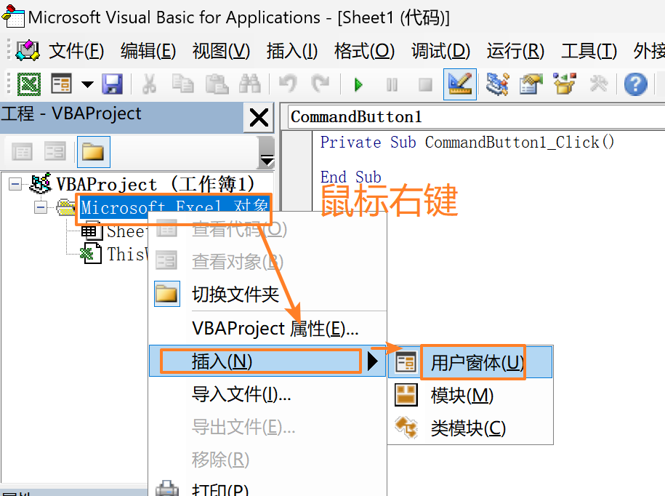Insert 类模块(C) from the submenu
665x496 pixels.
click(470, 428)
